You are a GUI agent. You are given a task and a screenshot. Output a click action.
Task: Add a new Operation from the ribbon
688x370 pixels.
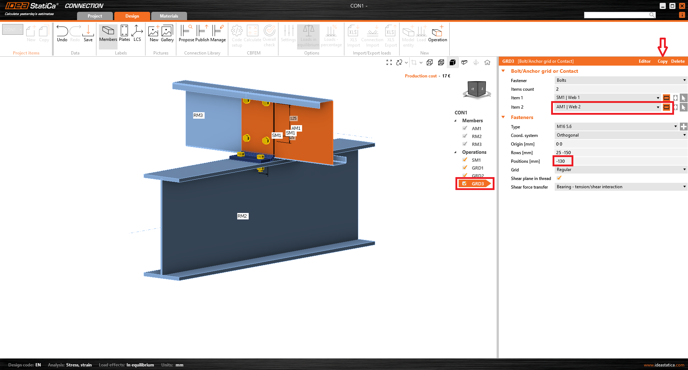point(438,32)
